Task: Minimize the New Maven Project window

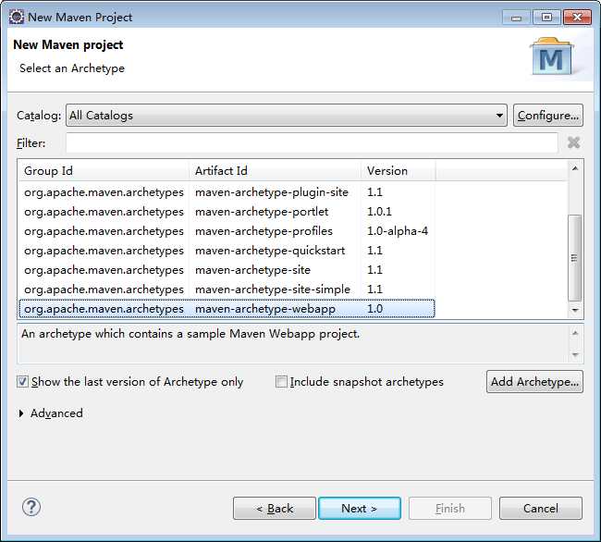Action: click(x=516, y=18)
